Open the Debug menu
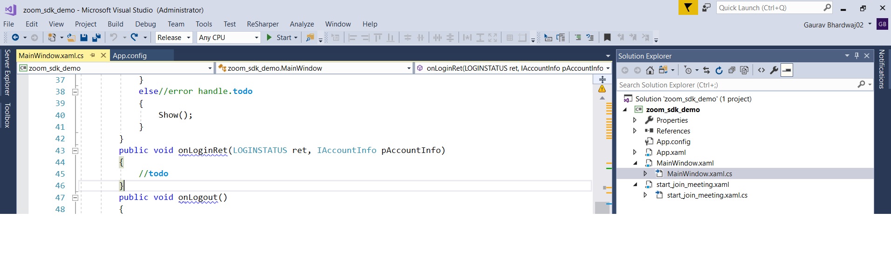The height and width of the screenshot is (272, 891). 145,24
